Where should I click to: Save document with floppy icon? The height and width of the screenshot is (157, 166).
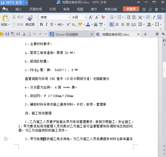pyautogui.click(x=7, y=34)
